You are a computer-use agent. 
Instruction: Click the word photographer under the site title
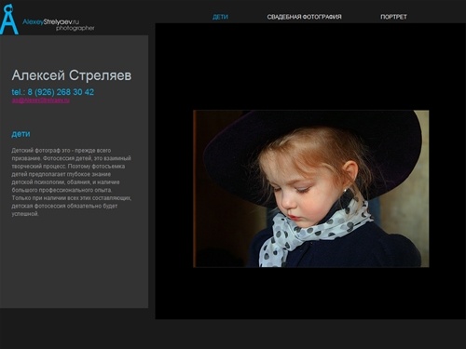75,28
